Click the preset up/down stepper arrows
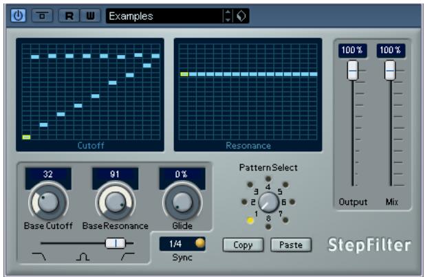The image size is (425, 277). click(228, 16)
